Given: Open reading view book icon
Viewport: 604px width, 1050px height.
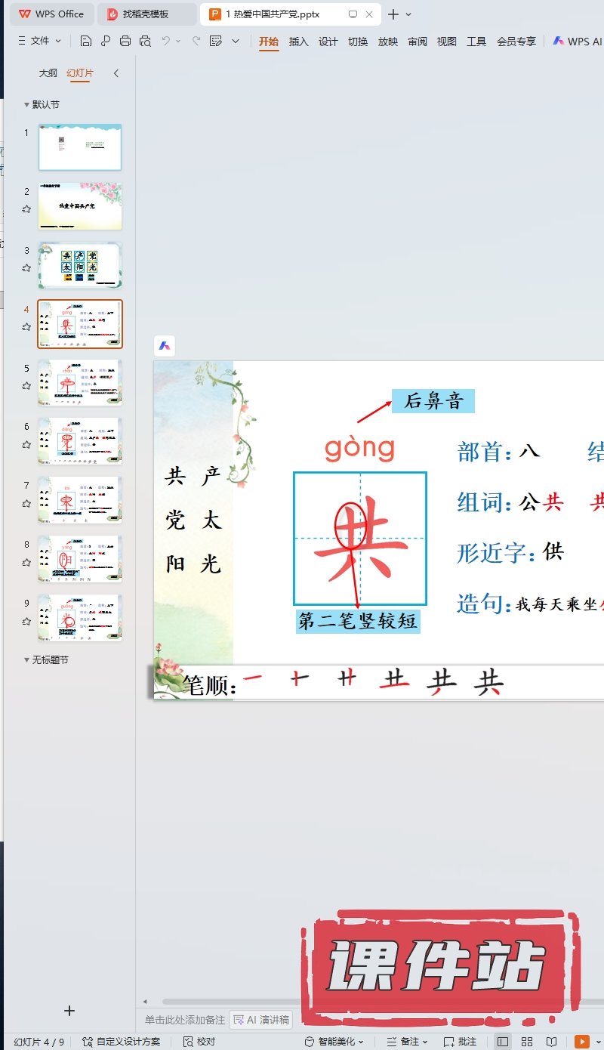Looking at the screenshot, I should pyautogui.click(x=551, y=1042).
